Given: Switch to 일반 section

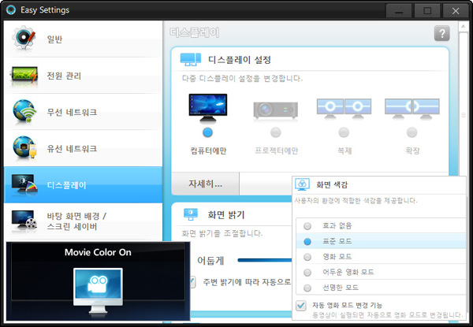Looking at the screenshot, I should [x=84, y=39].
